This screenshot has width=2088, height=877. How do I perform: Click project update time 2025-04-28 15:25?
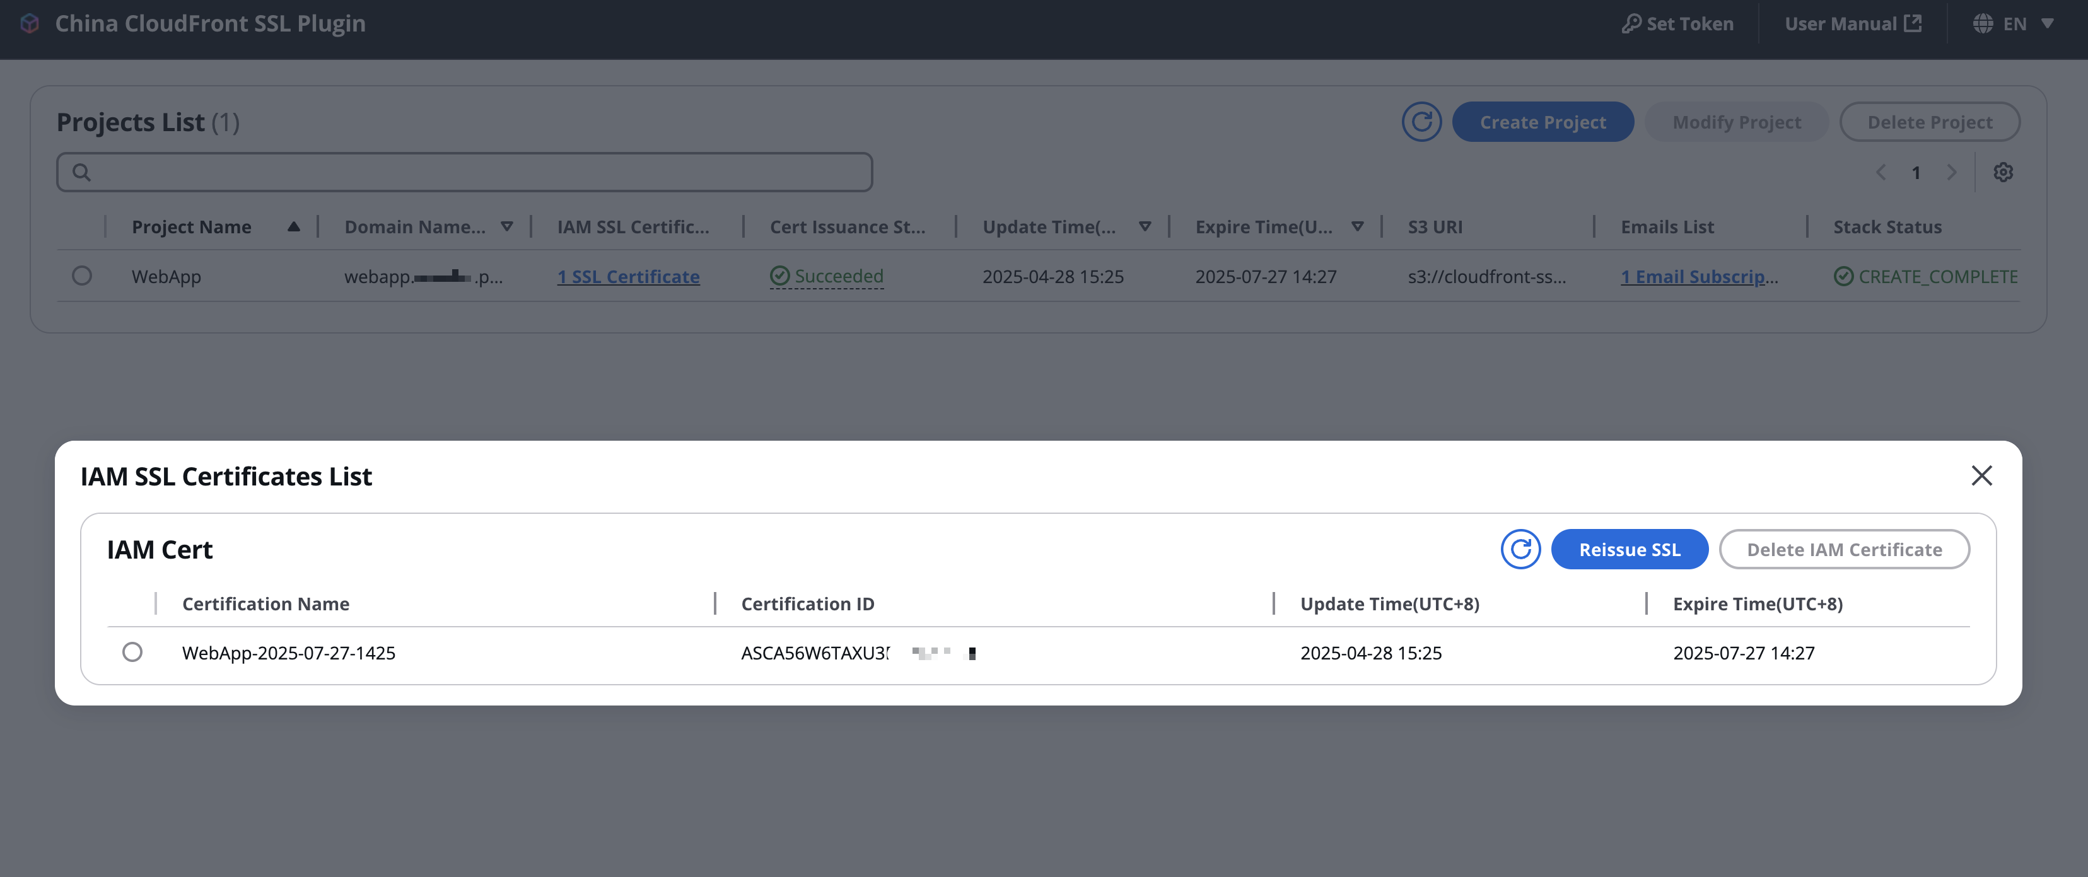click(x=1053, y=276)
